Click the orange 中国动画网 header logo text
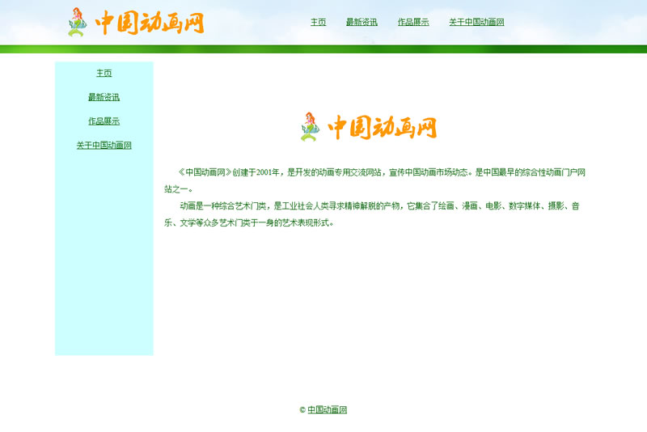Screen dimensions: 647x432 (150, 23)
